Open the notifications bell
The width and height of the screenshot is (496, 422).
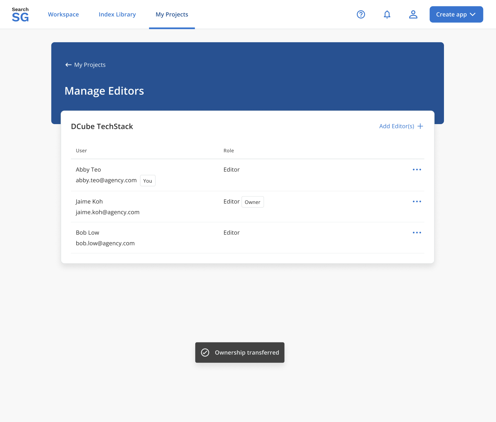point(387,14)
